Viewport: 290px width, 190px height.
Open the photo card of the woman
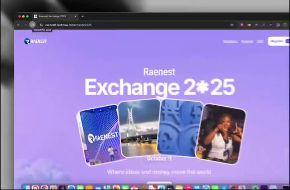tap(221, 134)
